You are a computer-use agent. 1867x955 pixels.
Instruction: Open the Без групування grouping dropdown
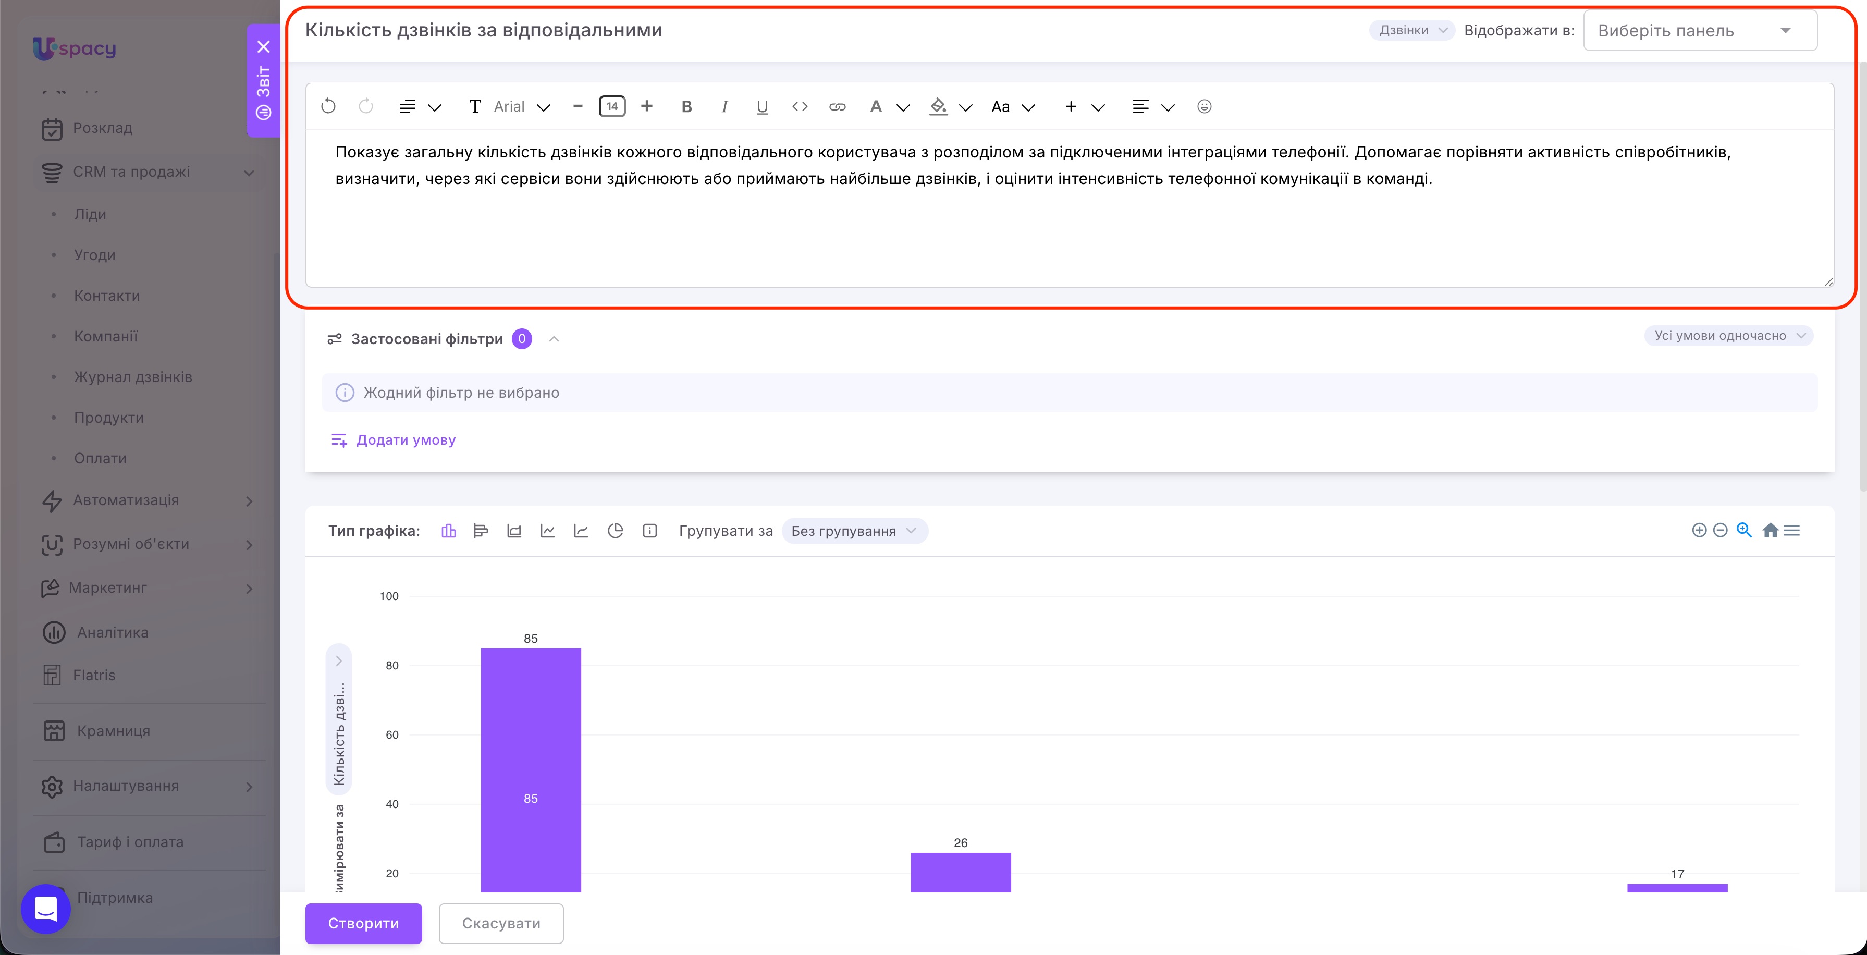[854, 531]
